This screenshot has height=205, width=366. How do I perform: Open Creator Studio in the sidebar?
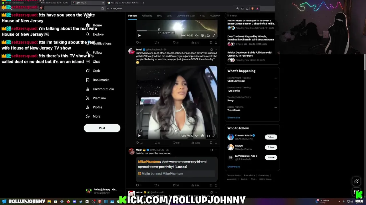pyautogui.click(x=100, y=89)
